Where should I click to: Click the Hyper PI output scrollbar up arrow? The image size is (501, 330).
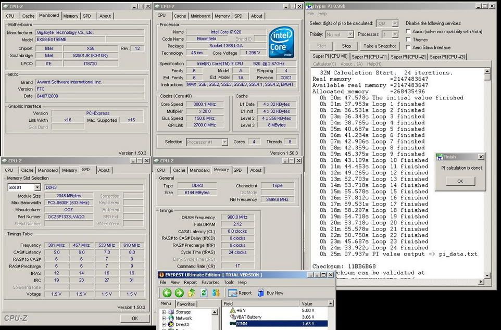(487, 71)
